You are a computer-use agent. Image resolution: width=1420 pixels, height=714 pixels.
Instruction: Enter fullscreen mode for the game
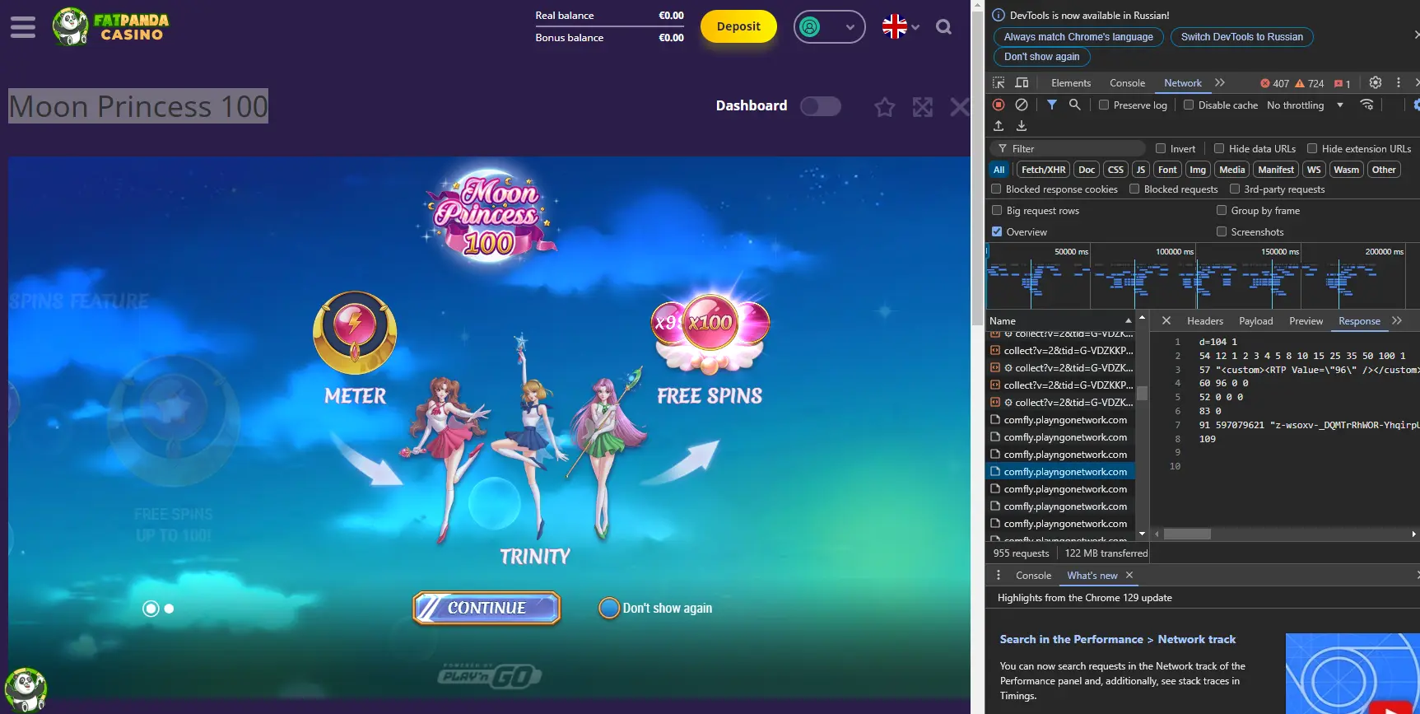tap(923, 107)
